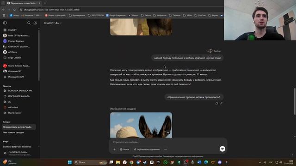
Task: Open Работа bookmarks folder
Action: (146, 15)
